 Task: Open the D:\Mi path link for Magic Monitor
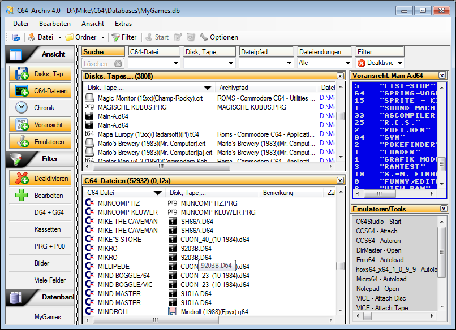coord(328,98)
